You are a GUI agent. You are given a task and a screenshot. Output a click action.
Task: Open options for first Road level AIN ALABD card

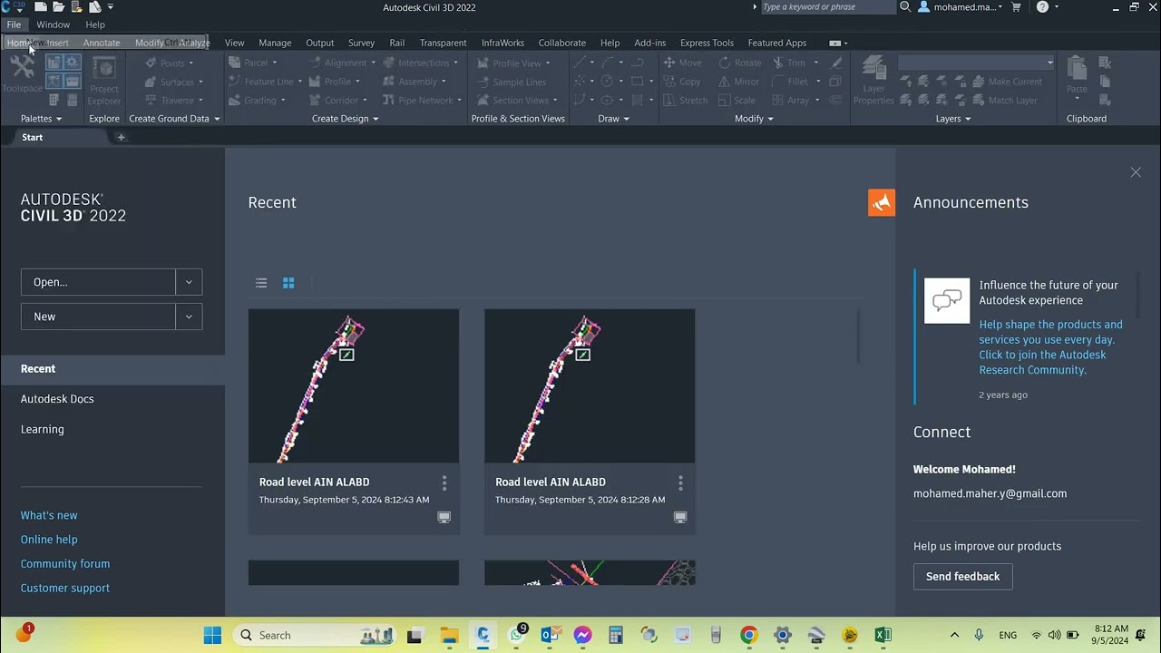point(444,482)
